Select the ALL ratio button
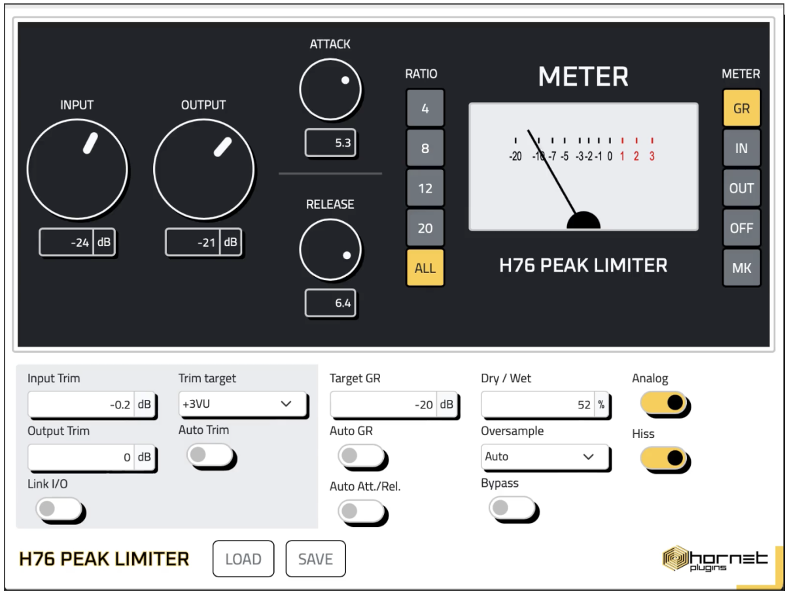 click(x=425, y=268)
